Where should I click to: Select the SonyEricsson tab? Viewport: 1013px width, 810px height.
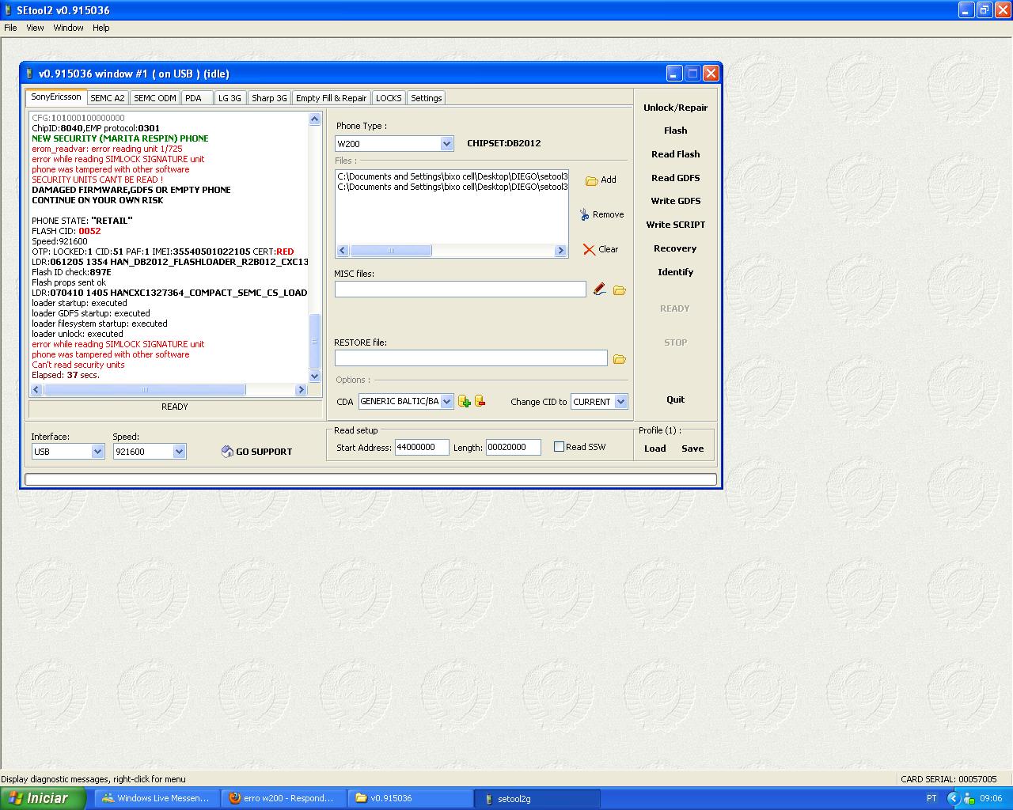click(x=56, y=97)
